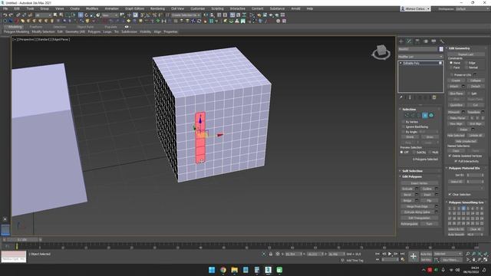Image resolution: width=491 pixels, height=276 pixels.
Task: Select Element sub-object level icon
Action: [431, 116]
